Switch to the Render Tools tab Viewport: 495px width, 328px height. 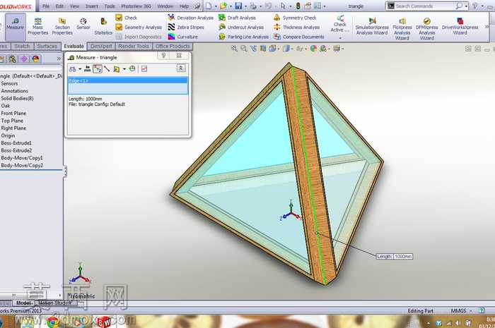134,47
